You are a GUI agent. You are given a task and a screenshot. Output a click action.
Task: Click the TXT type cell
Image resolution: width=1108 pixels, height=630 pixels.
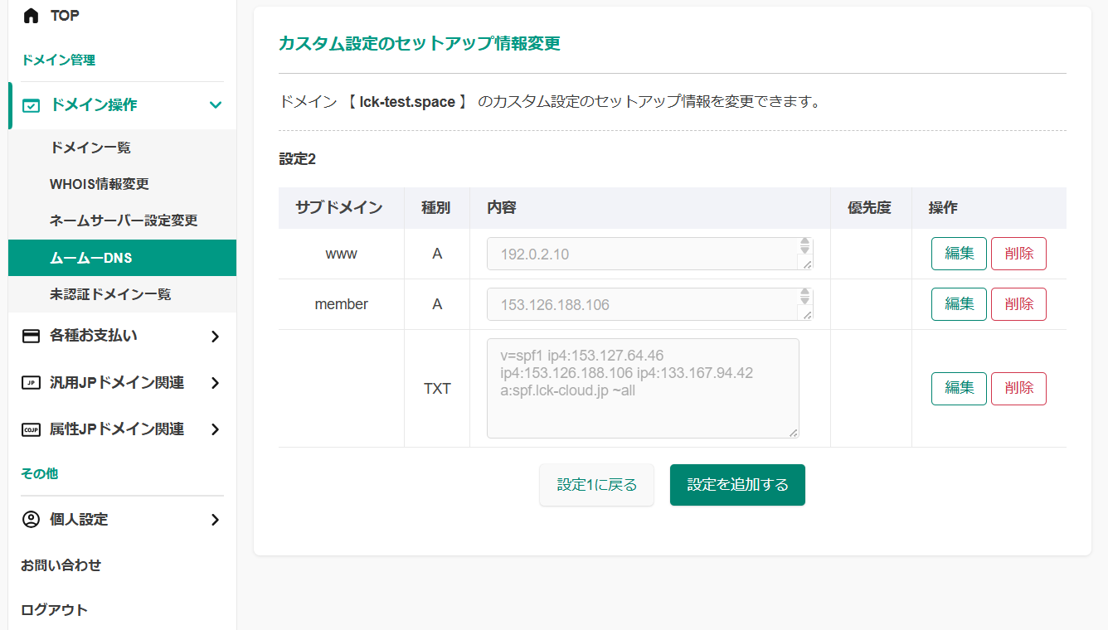click(x=437, y=388)
